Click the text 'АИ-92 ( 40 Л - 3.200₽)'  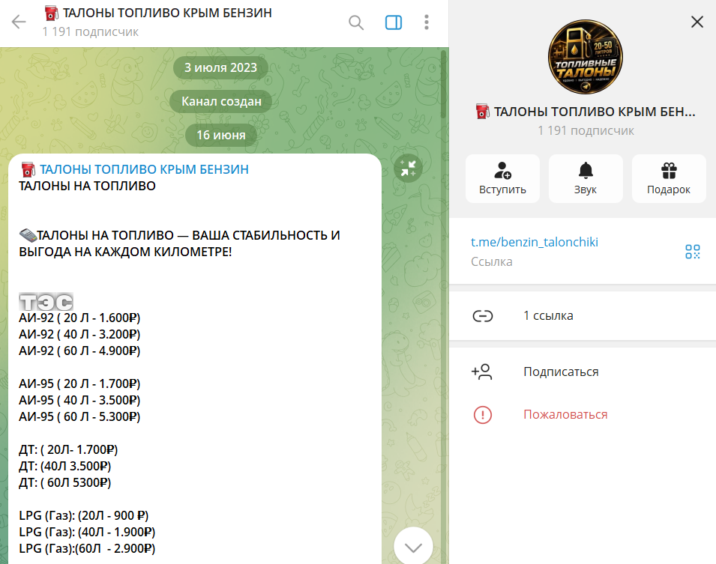pos(79,334)
